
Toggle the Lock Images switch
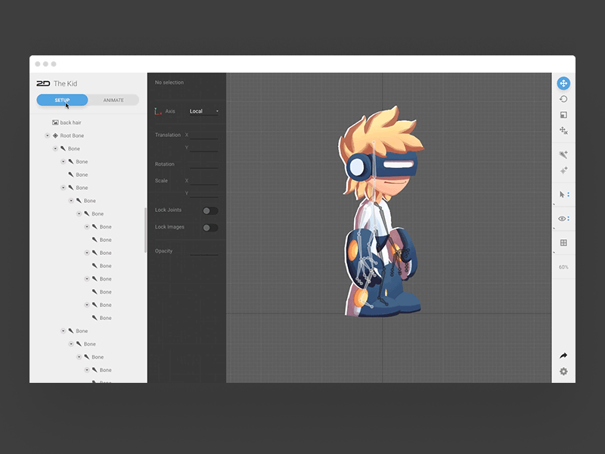click(210, 228)
